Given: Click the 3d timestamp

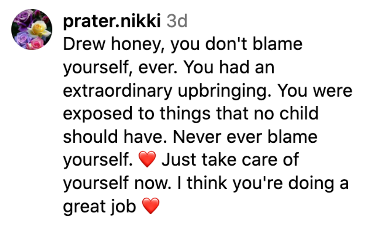Looking at the screenshot, I should tap(177, 22).
